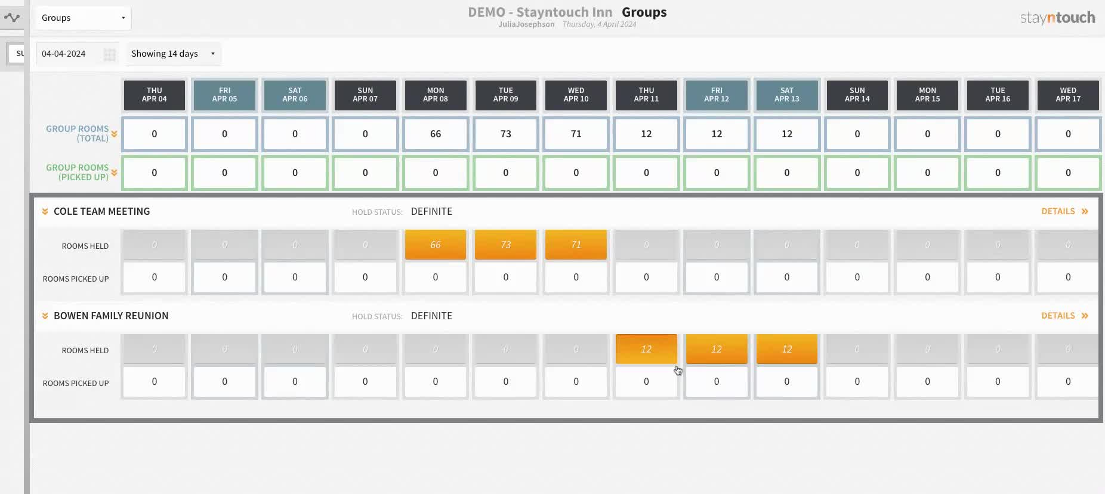Select the FRI APR 05 column header

pos(224,95)
